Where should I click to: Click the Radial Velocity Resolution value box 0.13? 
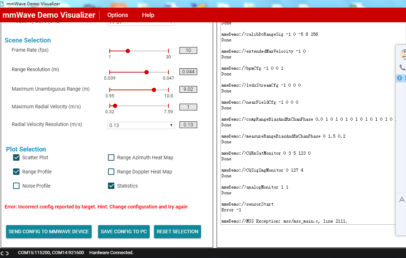click(x=188, y=125)
